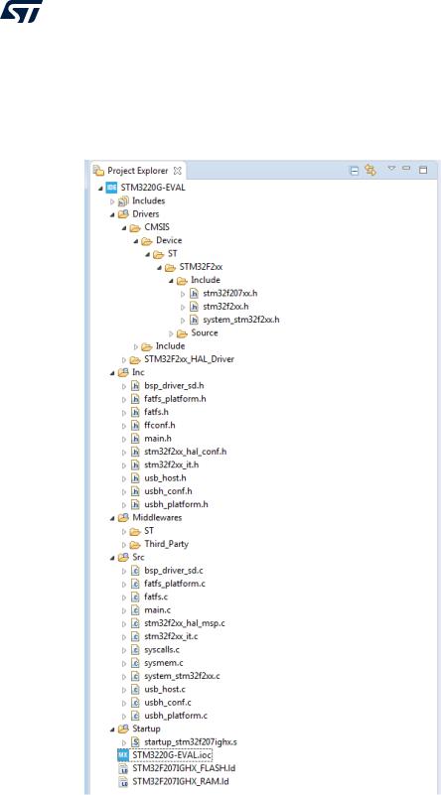Click the Includes library icon
The width and height of the screenshot is (441, 795).
[123, 200]
